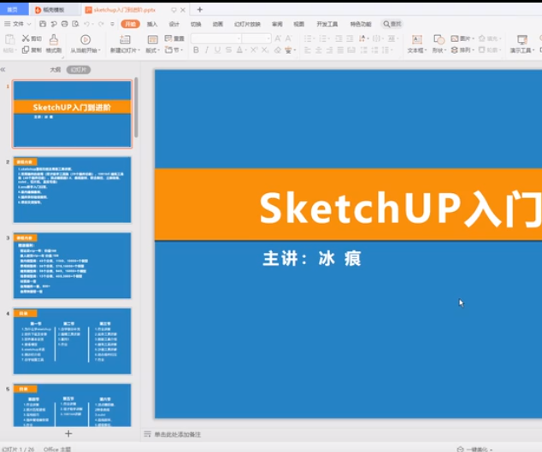Open the Design (设计) ribbon tab
542x452 pixels.
174,24
